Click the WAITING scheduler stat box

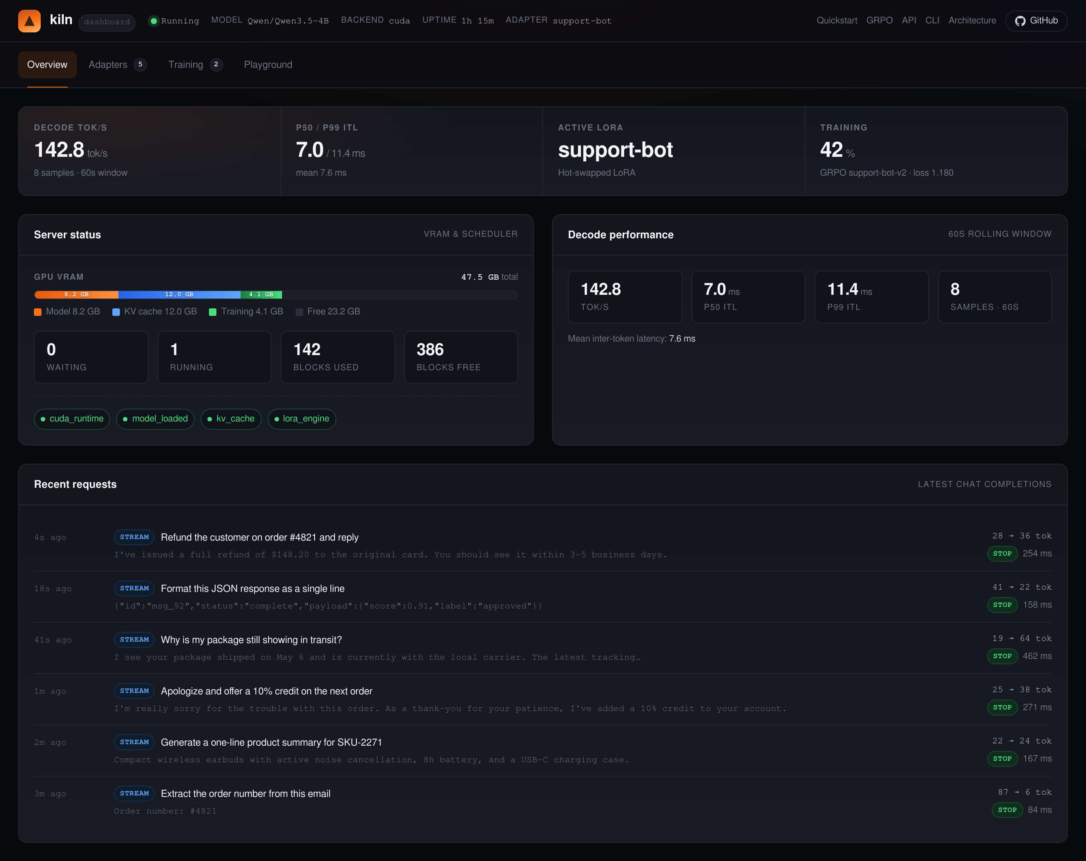click(x=91, y=357)
